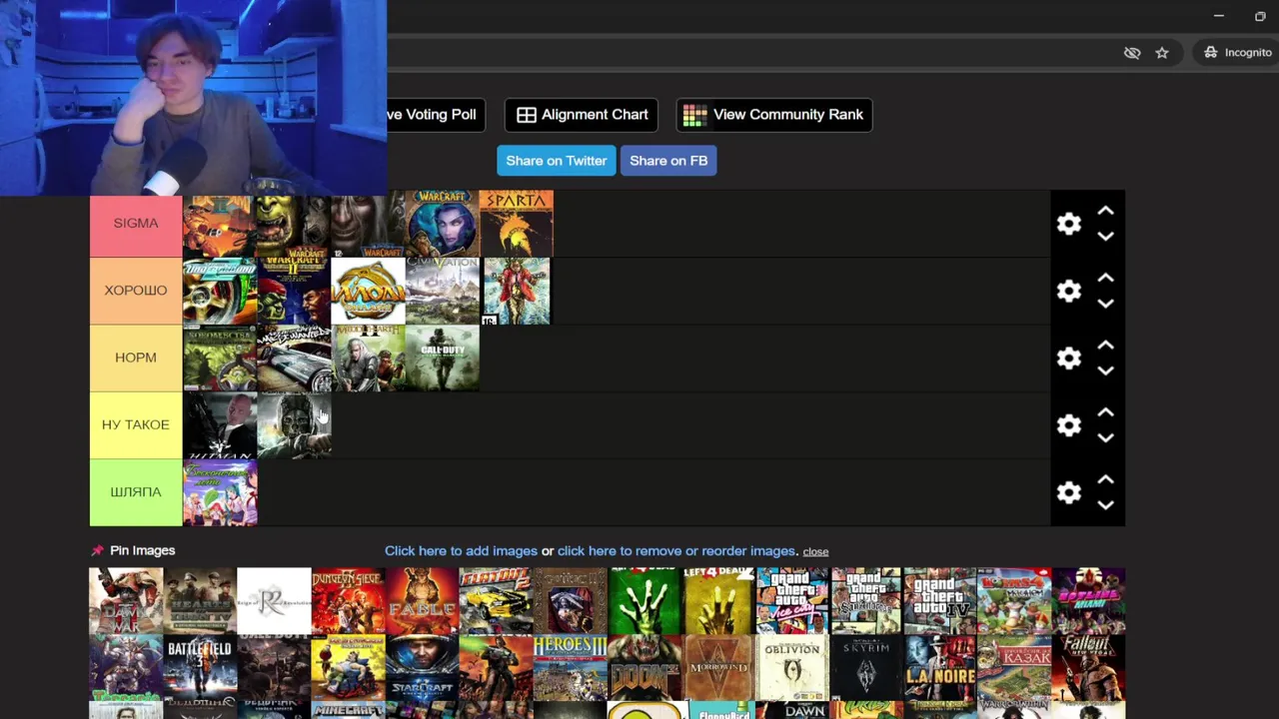Click 'Click here to add images' link
This screenshot has height=719, width=1279.
pos(461,551)
